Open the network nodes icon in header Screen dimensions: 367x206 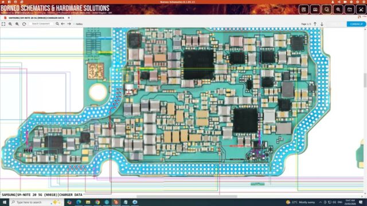pyautogui.click(x=361, y=10)
